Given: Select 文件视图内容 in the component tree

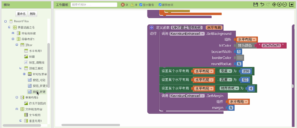Looking at the screenshot, I should (x=34, y=109).
